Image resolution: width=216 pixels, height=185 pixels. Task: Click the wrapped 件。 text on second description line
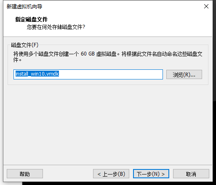(x=17, y=60)
